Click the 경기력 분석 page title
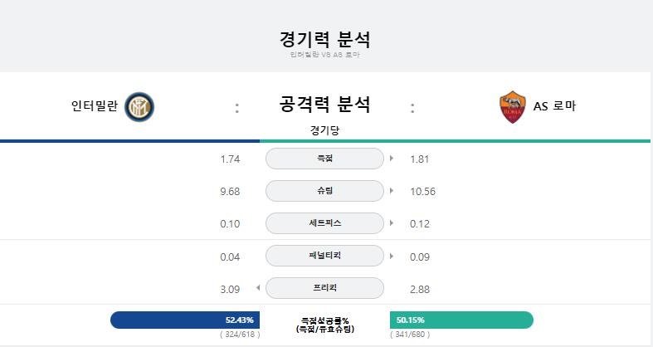 (324, 39)
